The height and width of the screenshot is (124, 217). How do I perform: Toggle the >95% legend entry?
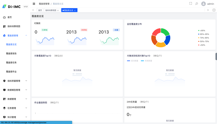[202, 30]
